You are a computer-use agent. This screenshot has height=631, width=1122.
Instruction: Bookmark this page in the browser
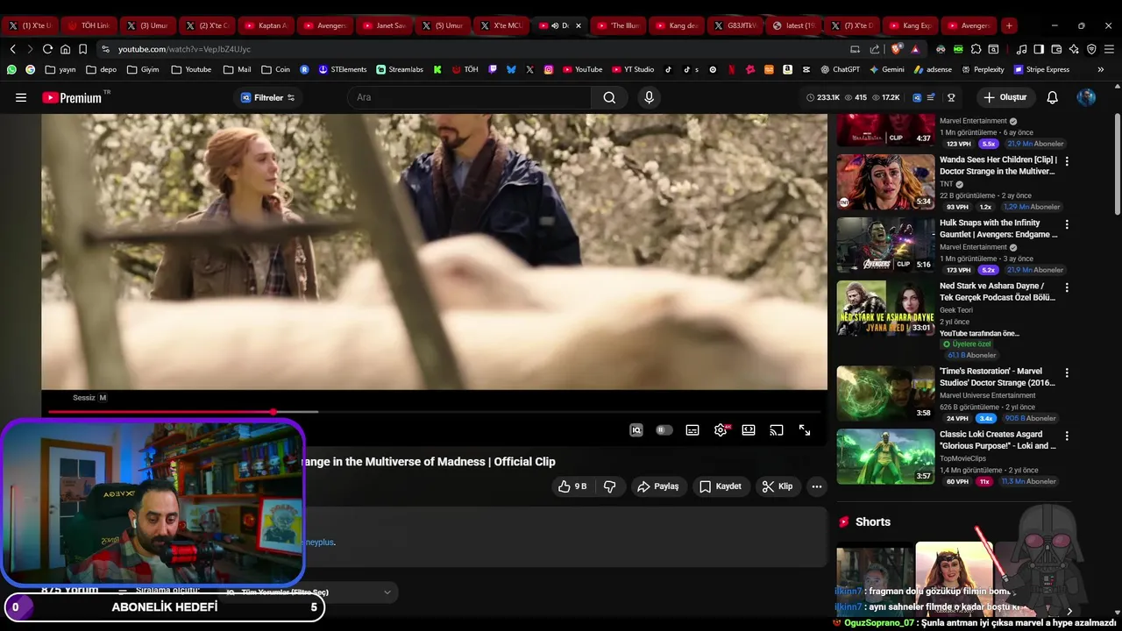[x=82, y=49]
